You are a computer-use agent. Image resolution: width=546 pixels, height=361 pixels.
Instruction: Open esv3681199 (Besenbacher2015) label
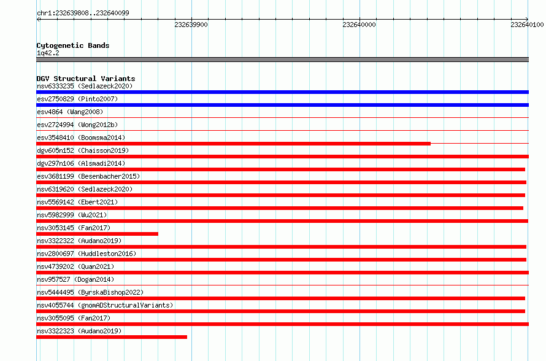pyautogui.click(x=88, y=176)
